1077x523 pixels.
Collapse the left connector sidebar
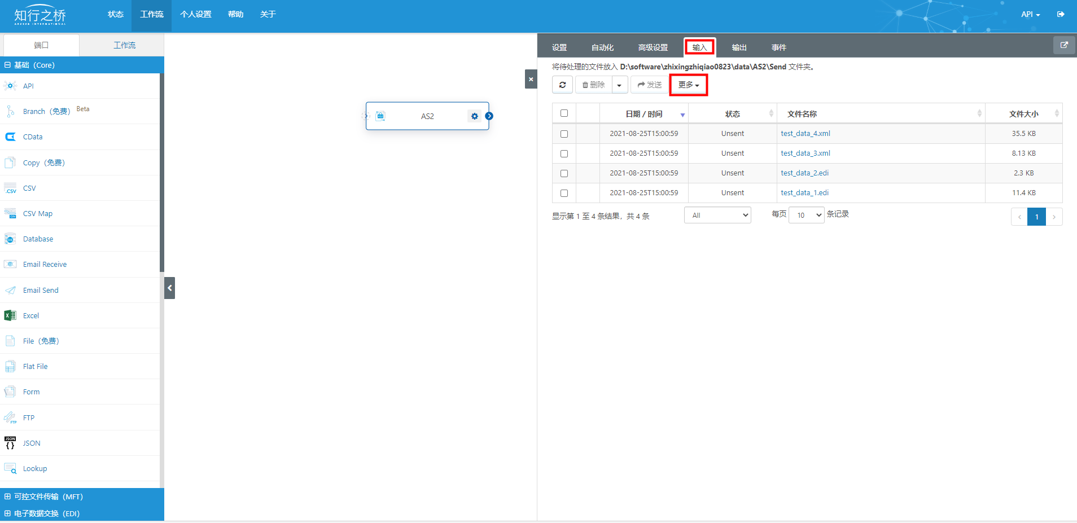(x=169, y=288)
